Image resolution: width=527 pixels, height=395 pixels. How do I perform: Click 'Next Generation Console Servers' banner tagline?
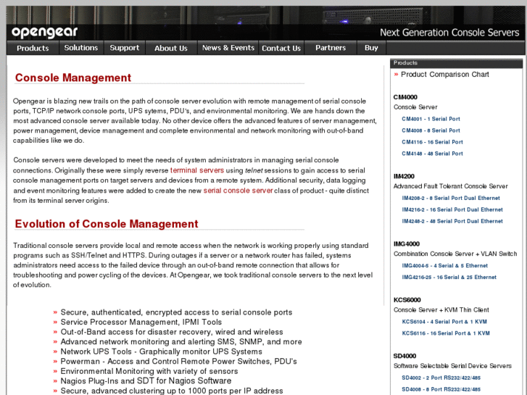pyautogui.click(x=449, y=33)
